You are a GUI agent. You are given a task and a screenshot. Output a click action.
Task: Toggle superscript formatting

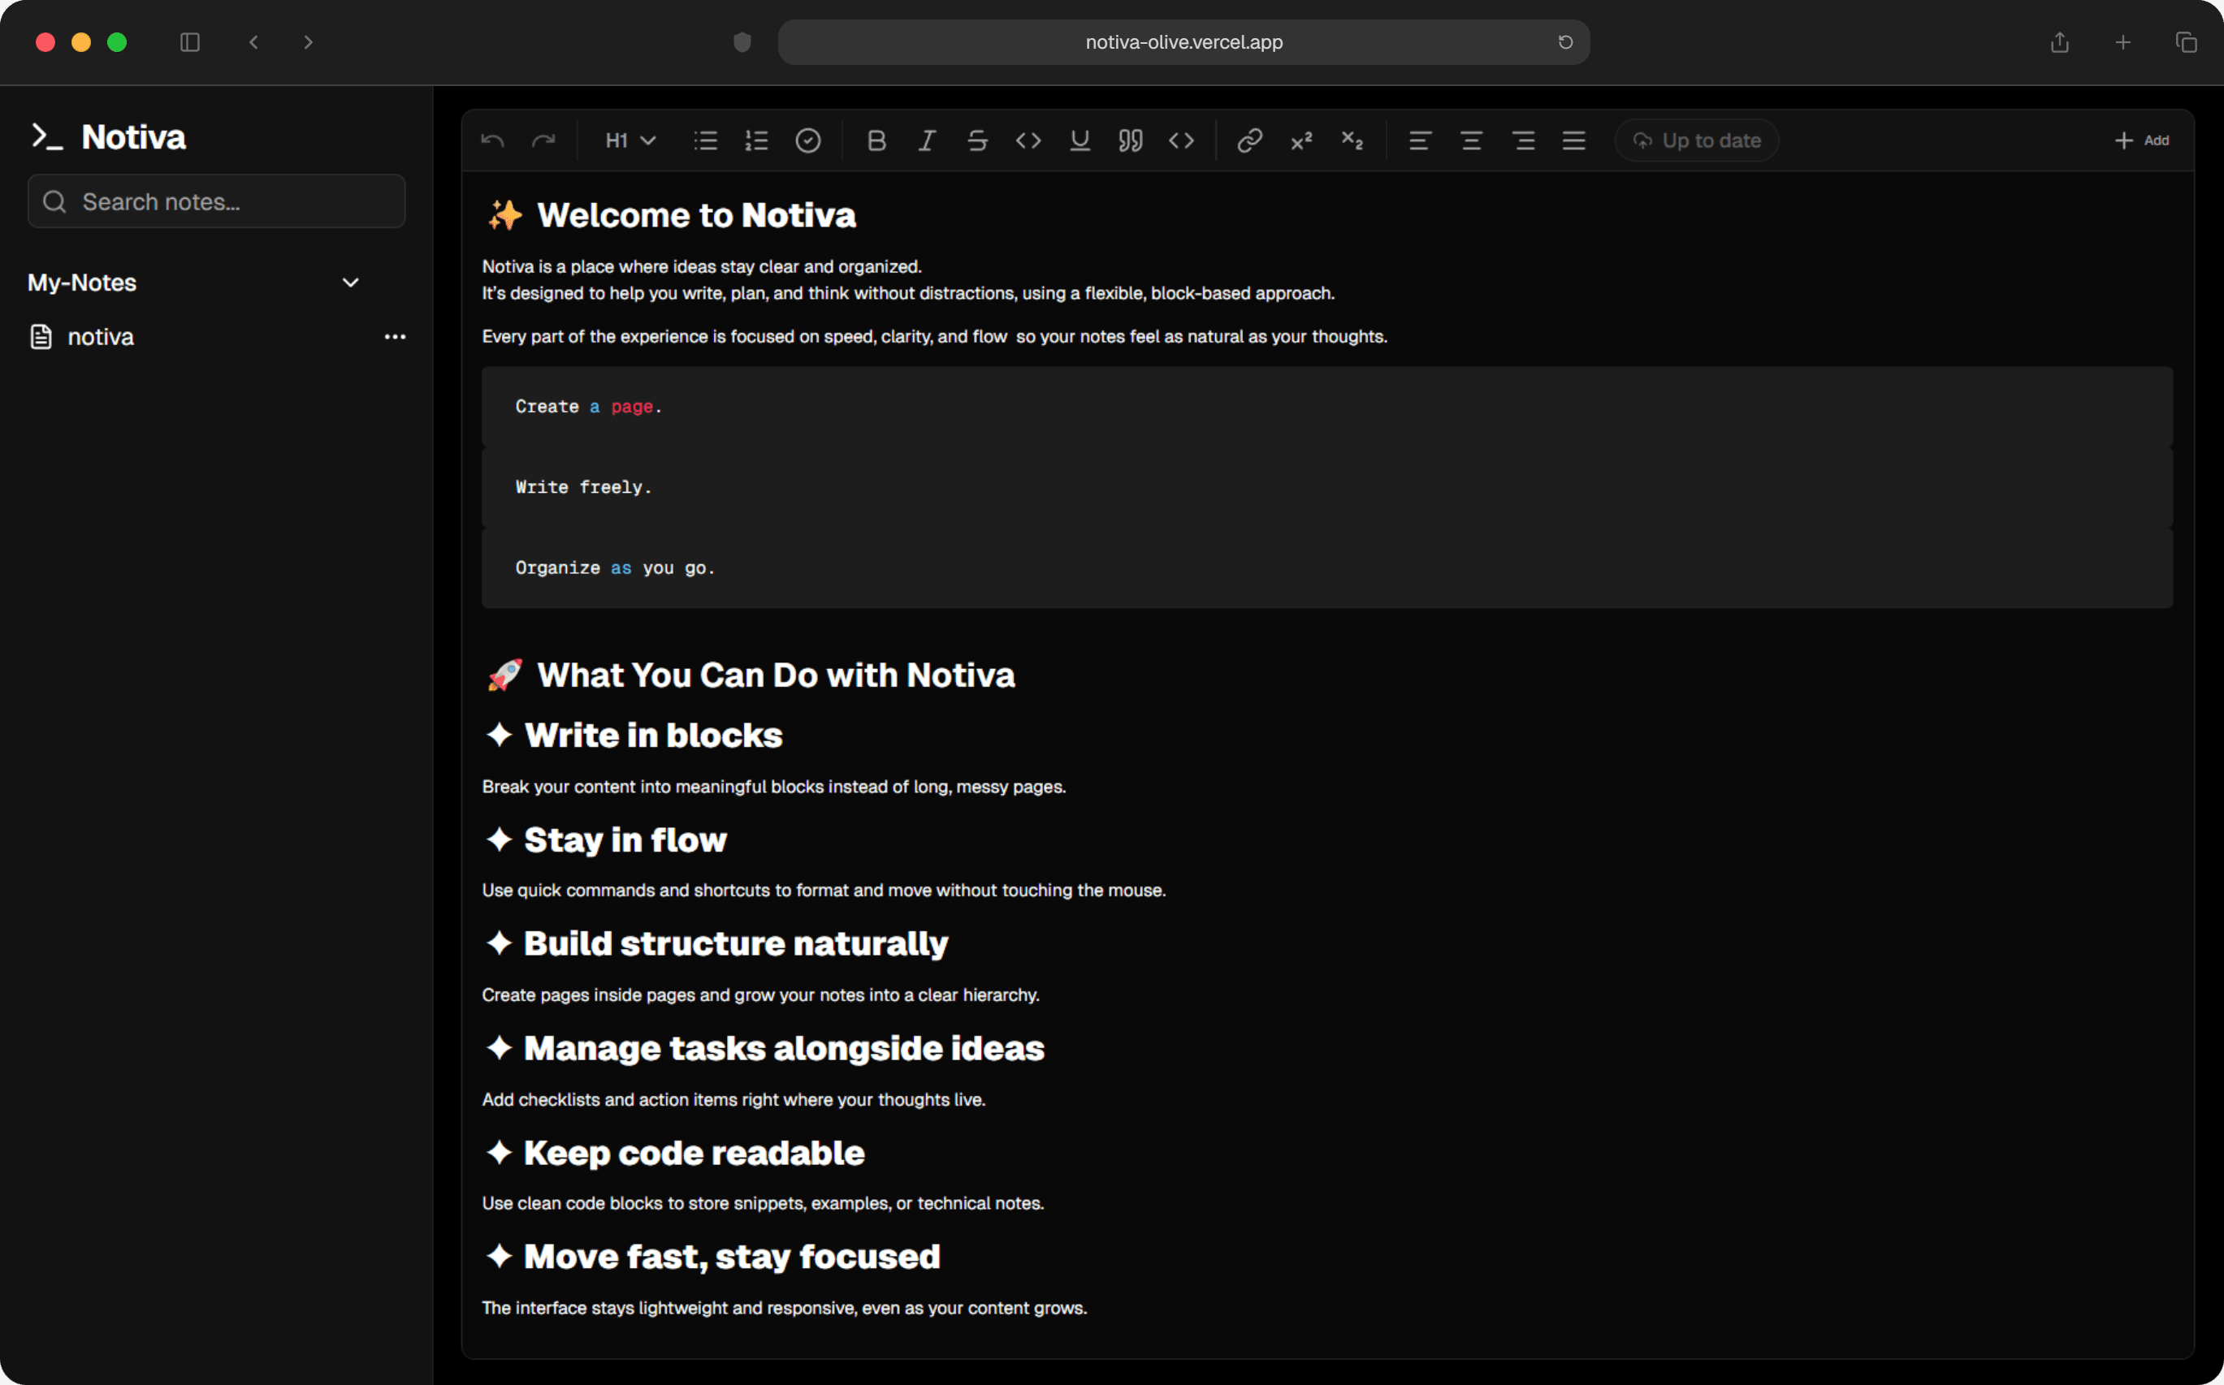1301,140
